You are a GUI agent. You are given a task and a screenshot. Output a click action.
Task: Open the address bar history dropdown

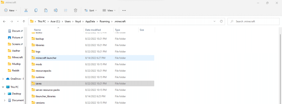click(214, 21)
